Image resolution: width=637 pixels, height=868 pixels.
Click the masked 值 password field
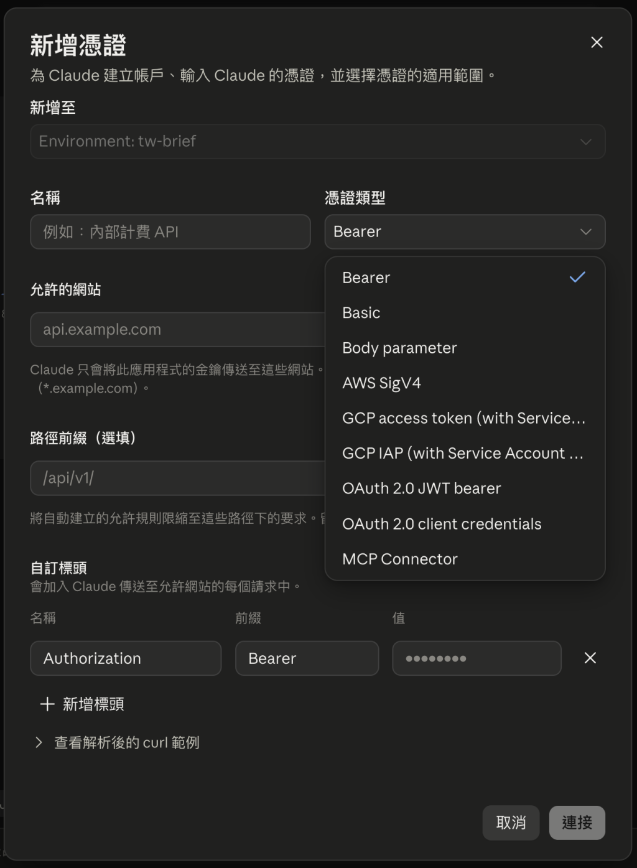pos(477,658)
